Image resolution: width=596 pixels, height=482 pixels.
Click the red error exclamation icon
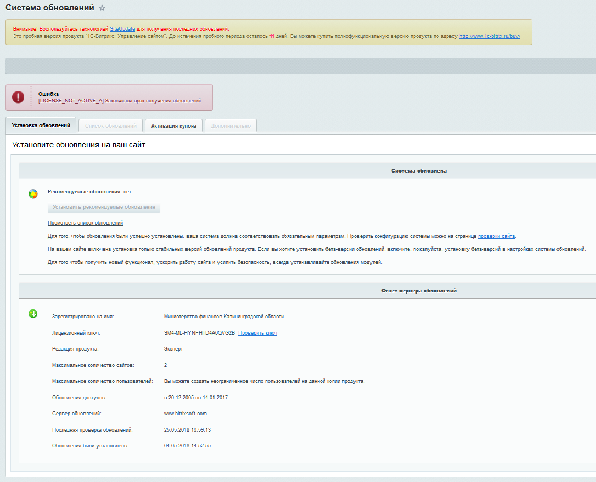19,97
